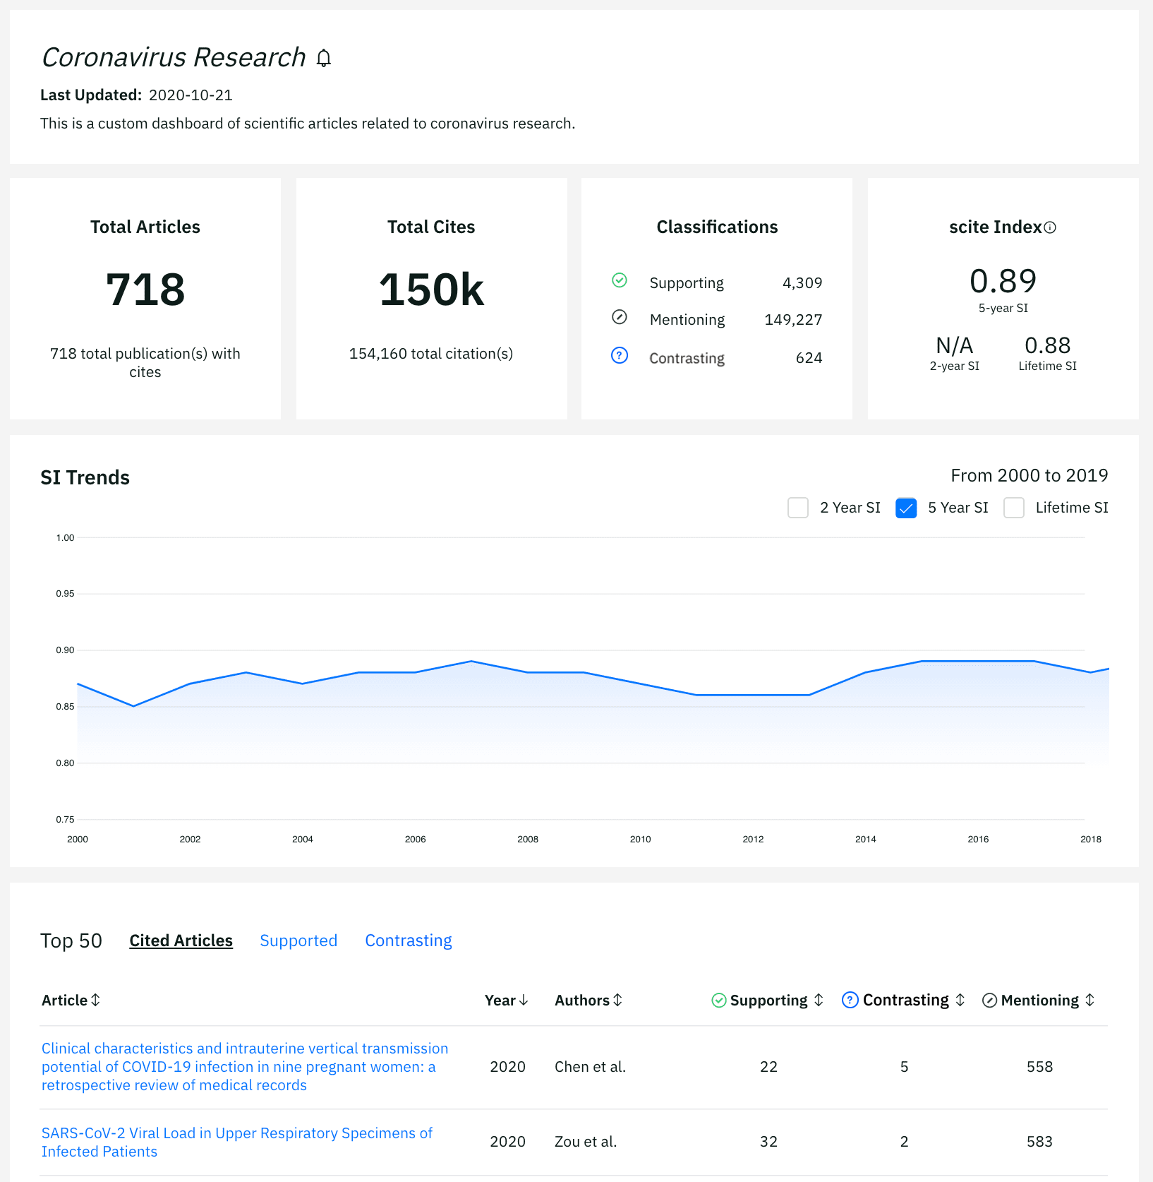The height and width of the screenshot is (1182, 1153).
Task: Uncheck the 5 Year SI checkbox
Action: (x=905, y=508)
